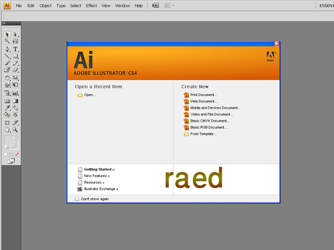334x250 pixels.
Task: Open Adobe Bridge from the application bar
Action: [156, 6]
